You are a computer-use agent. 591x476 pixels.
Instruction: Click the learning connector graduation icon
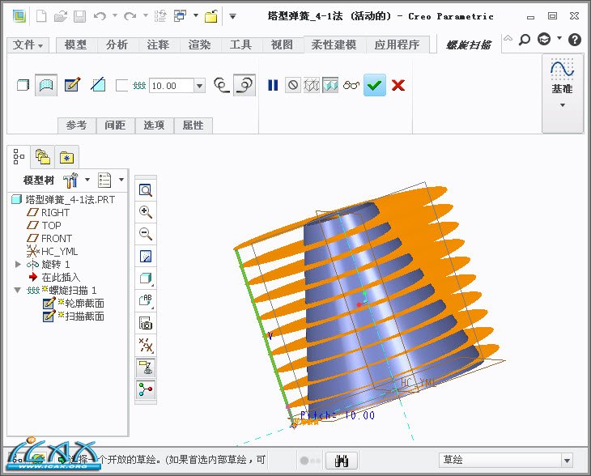[x=544, y=39]
